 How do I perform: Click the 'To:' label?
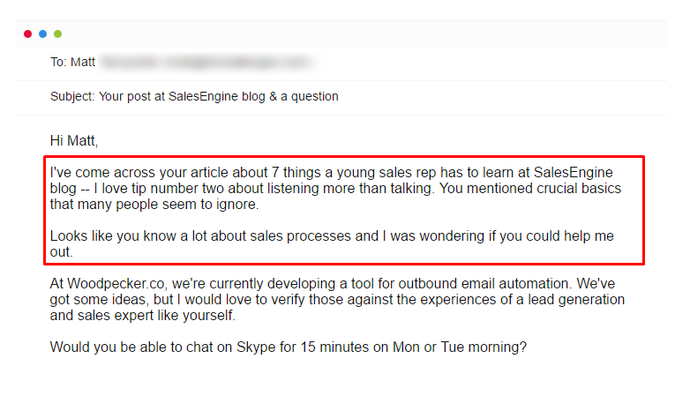click(x=58, y=62)
